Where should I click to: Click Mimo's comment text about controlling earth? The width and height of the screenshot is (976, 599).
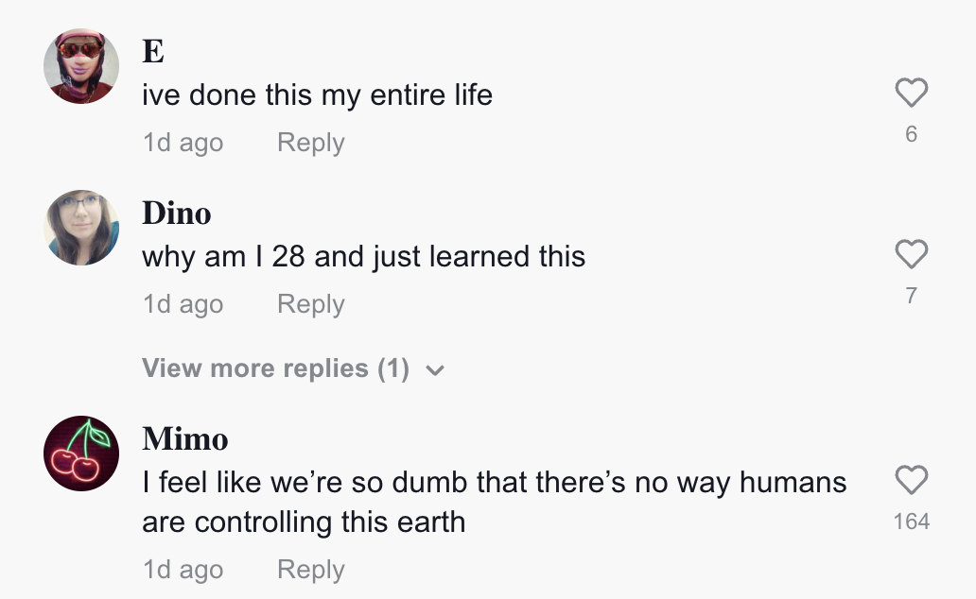tap(494, 502)
